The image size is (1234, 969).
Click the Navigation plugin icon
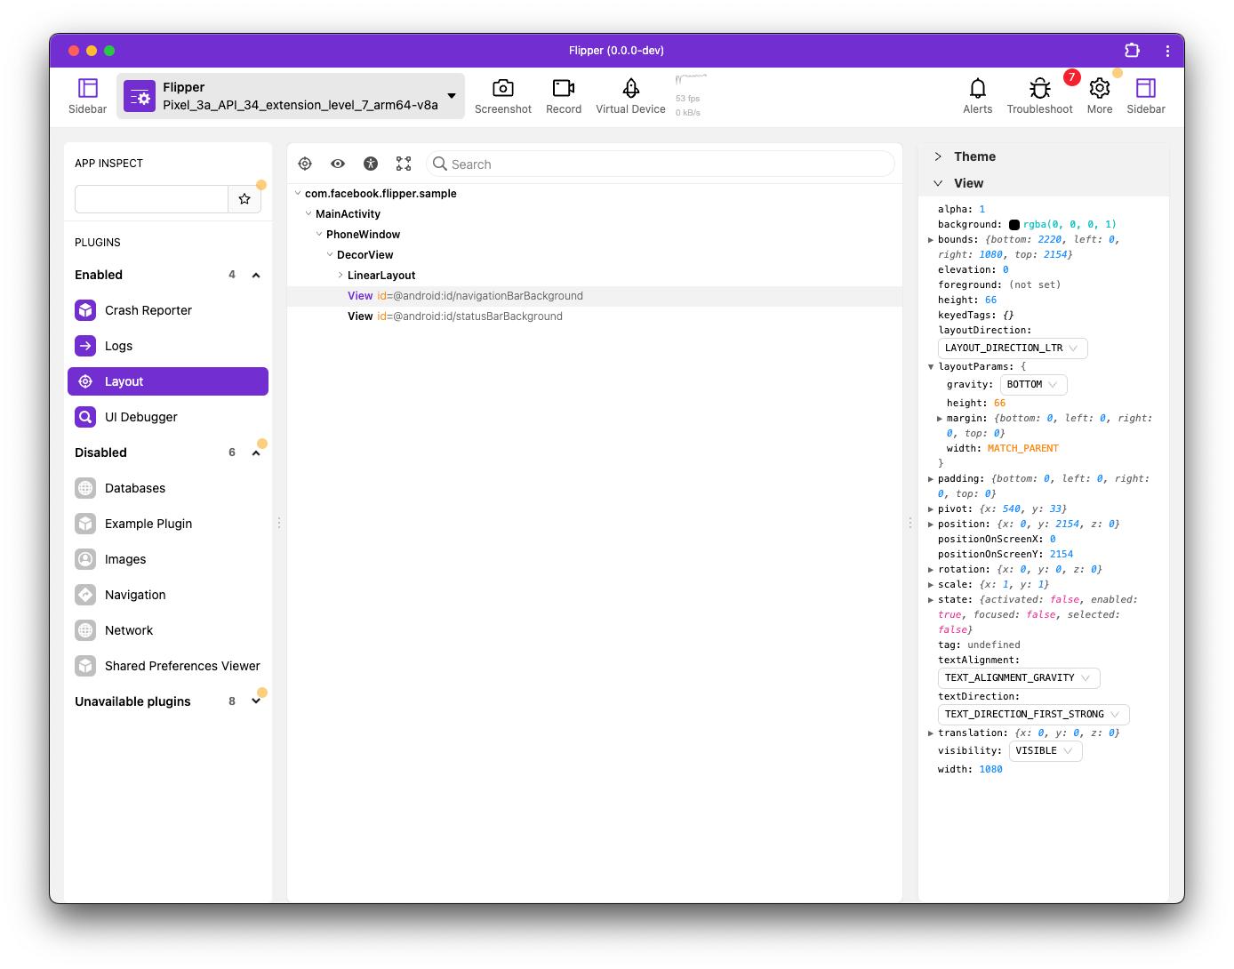pyautogui.click(x=85, y=595)
